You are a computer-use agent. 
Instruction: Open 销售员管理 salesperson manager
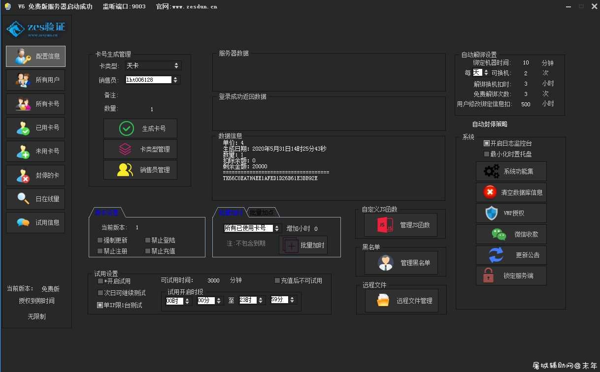140,170
